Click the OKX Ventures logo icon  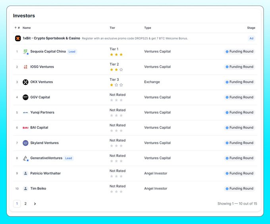click(x=25, y=82)
